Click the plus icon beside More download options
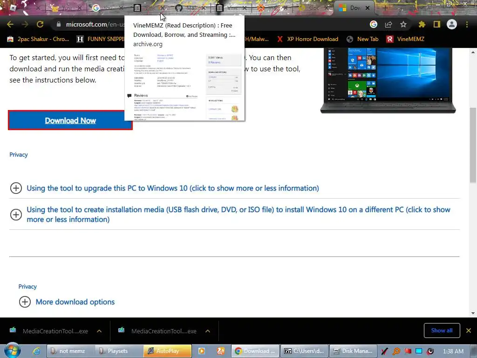The height and width of the screenshot is (358, 477). pyautogui.click(x=25, y=302)
